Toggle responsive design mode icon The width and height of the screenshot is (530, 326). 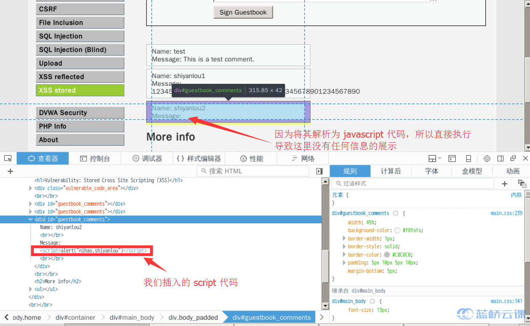tap(468, 158)
